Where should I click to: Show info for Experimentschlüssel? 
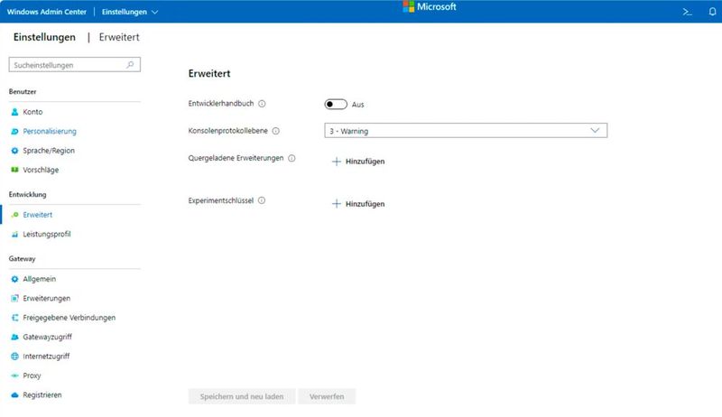click(262, 200)
